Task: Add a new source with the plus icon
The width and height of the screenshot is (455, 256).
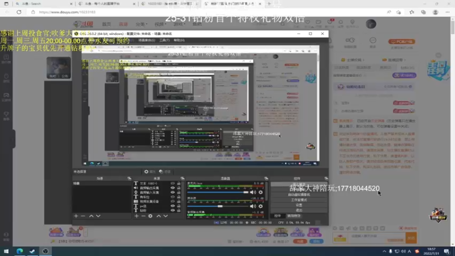Action: (x=136, y=216)
